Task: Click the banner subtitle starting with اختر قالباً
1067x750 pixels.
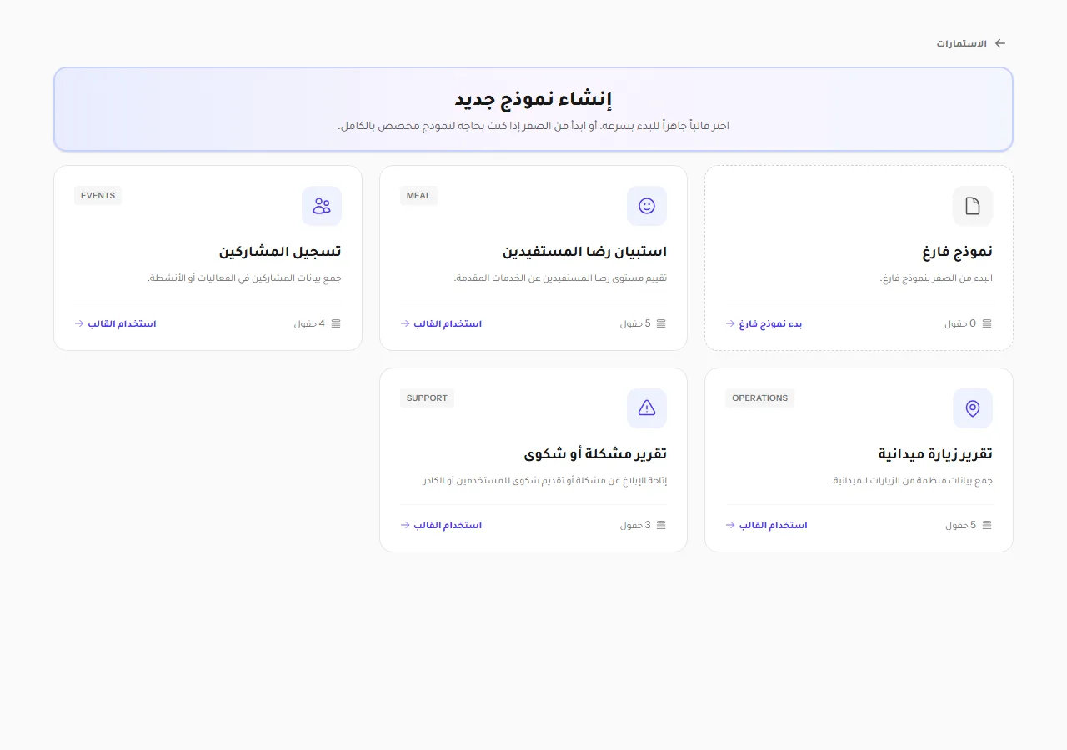Action: (x=533, y=126)
